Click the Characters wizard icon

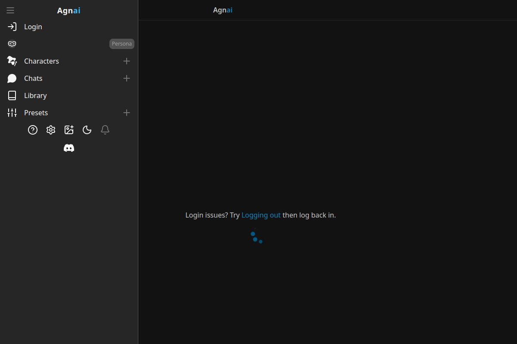[12, 61]
